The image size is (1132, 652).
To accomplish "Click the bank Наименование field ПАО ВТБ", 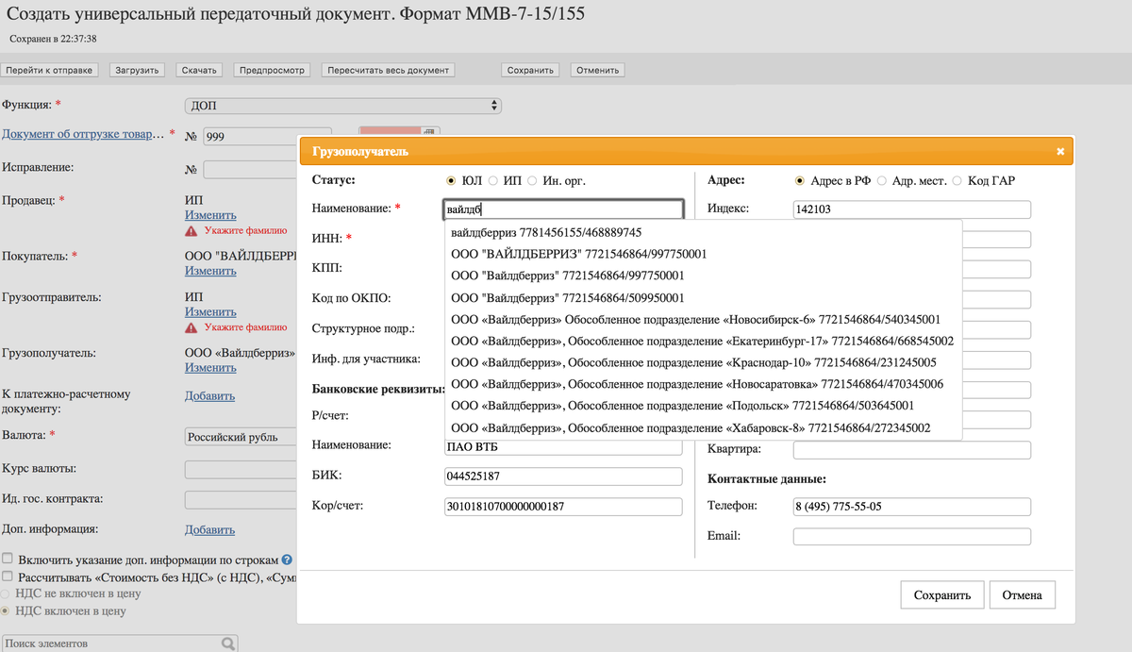I will tap(563, 447).
